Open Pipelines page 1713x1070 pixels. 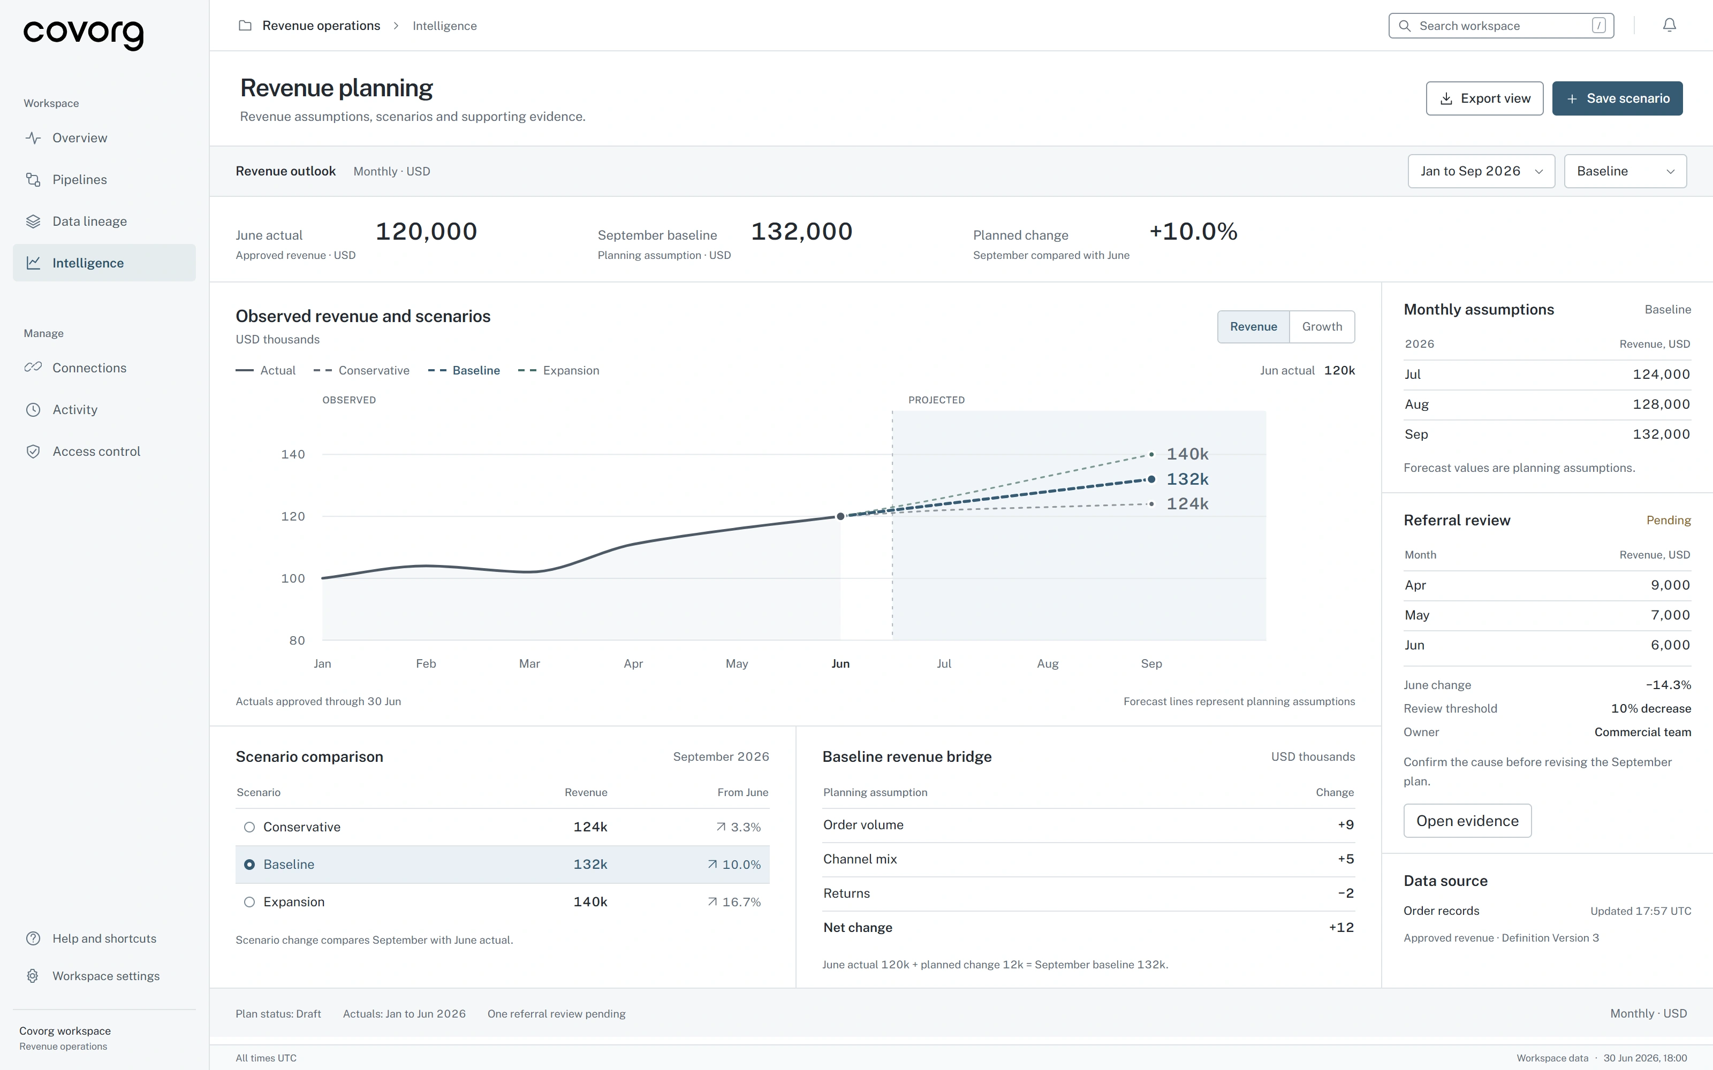(104, 180)
